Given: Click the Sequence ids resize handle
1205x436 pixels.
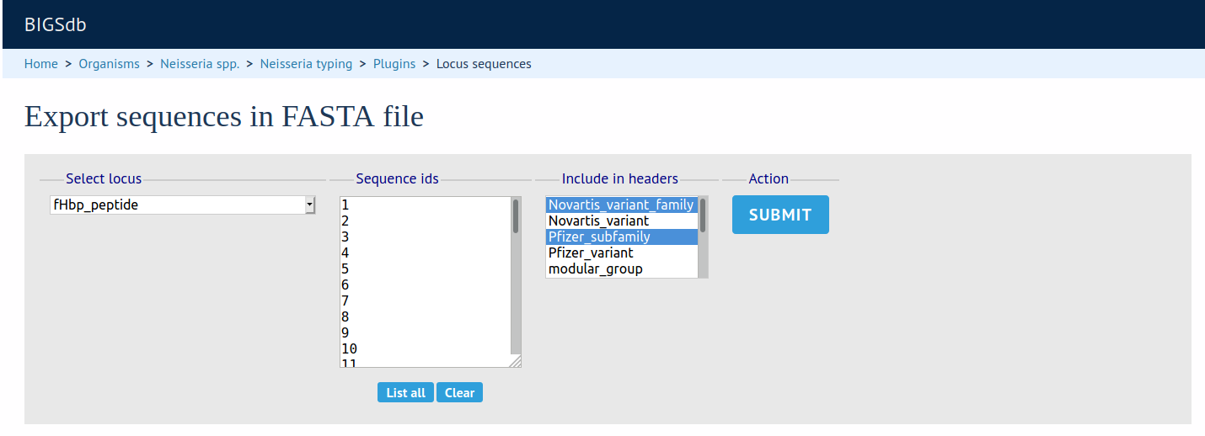Looking at the screenshot, I should pyautogui.click(x=516, y=362).
